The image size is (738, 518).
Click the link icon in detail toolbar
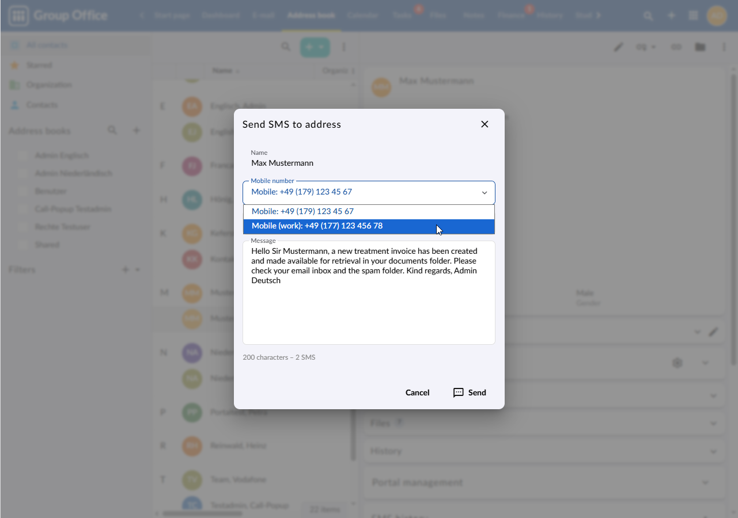tap(676, 47)
